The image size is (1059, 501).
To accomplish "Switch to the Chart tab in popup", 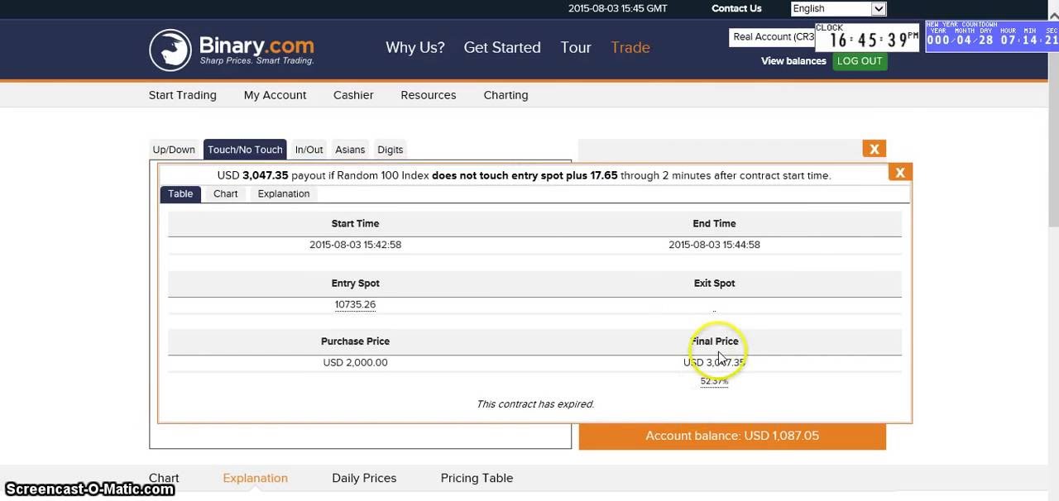I will click(225, 193).
